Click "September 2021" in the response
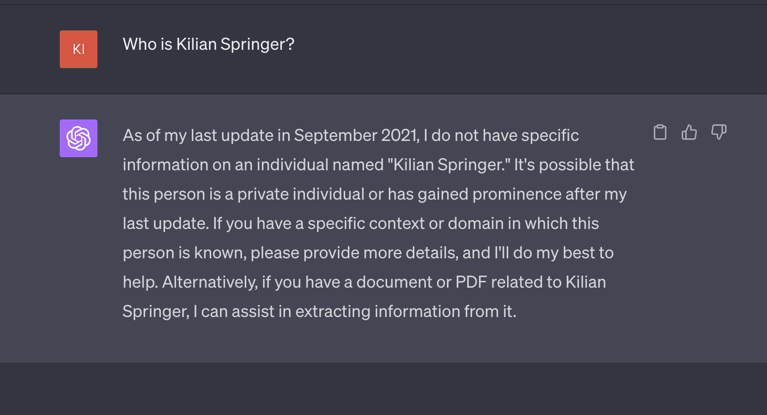Image resolution: width=767 pixels, height=415 pixels. pyautogui.click(x=355, y=136)
